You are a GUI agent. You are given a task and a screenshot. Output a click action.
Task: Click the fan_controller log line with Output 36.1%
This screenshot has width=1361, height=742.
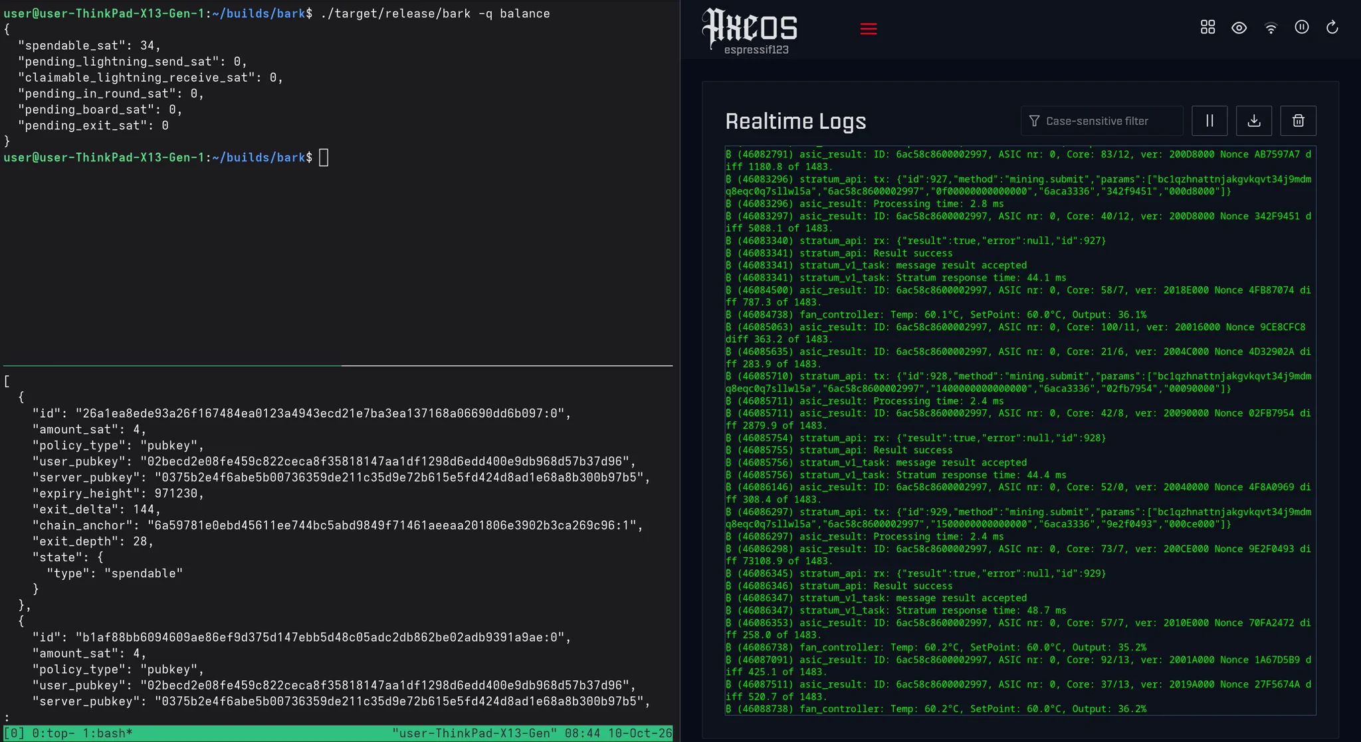click(936, 315)
